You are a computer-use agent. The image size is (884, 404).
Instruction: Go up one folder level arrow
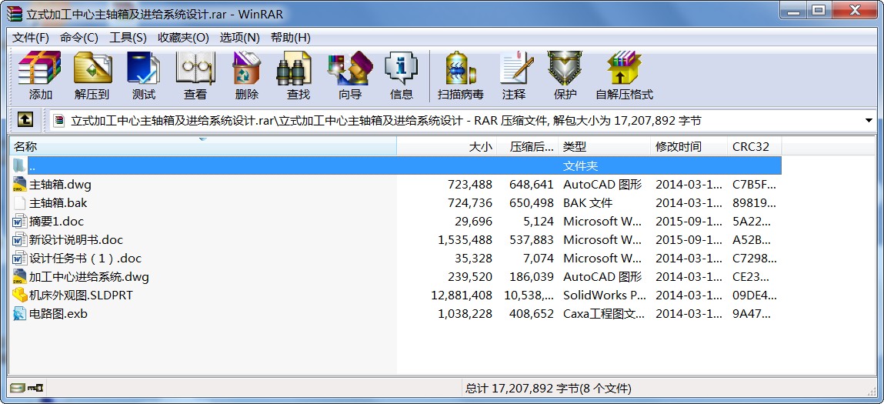[25, 119]
